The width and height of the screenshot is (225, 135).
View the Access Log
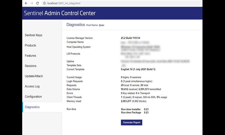pos(32,87)
